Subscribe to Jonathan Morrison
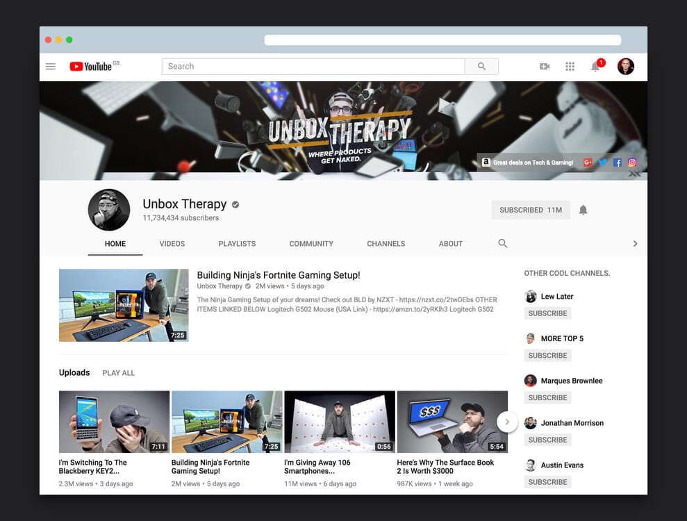 tap(547, 440)
